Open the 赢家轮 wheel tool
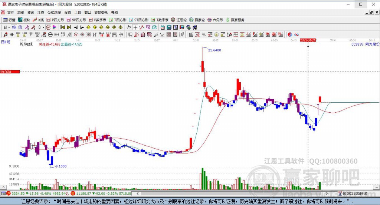 tap(197, 20)
